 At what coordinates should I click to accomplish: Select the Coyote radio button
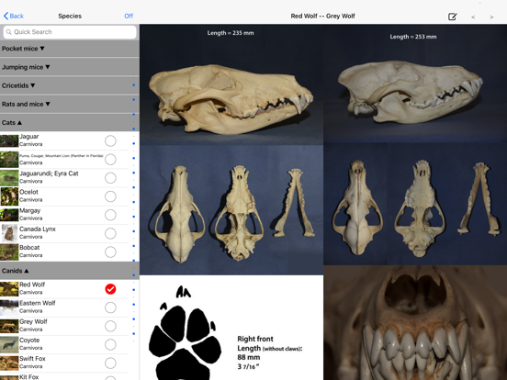110,345
